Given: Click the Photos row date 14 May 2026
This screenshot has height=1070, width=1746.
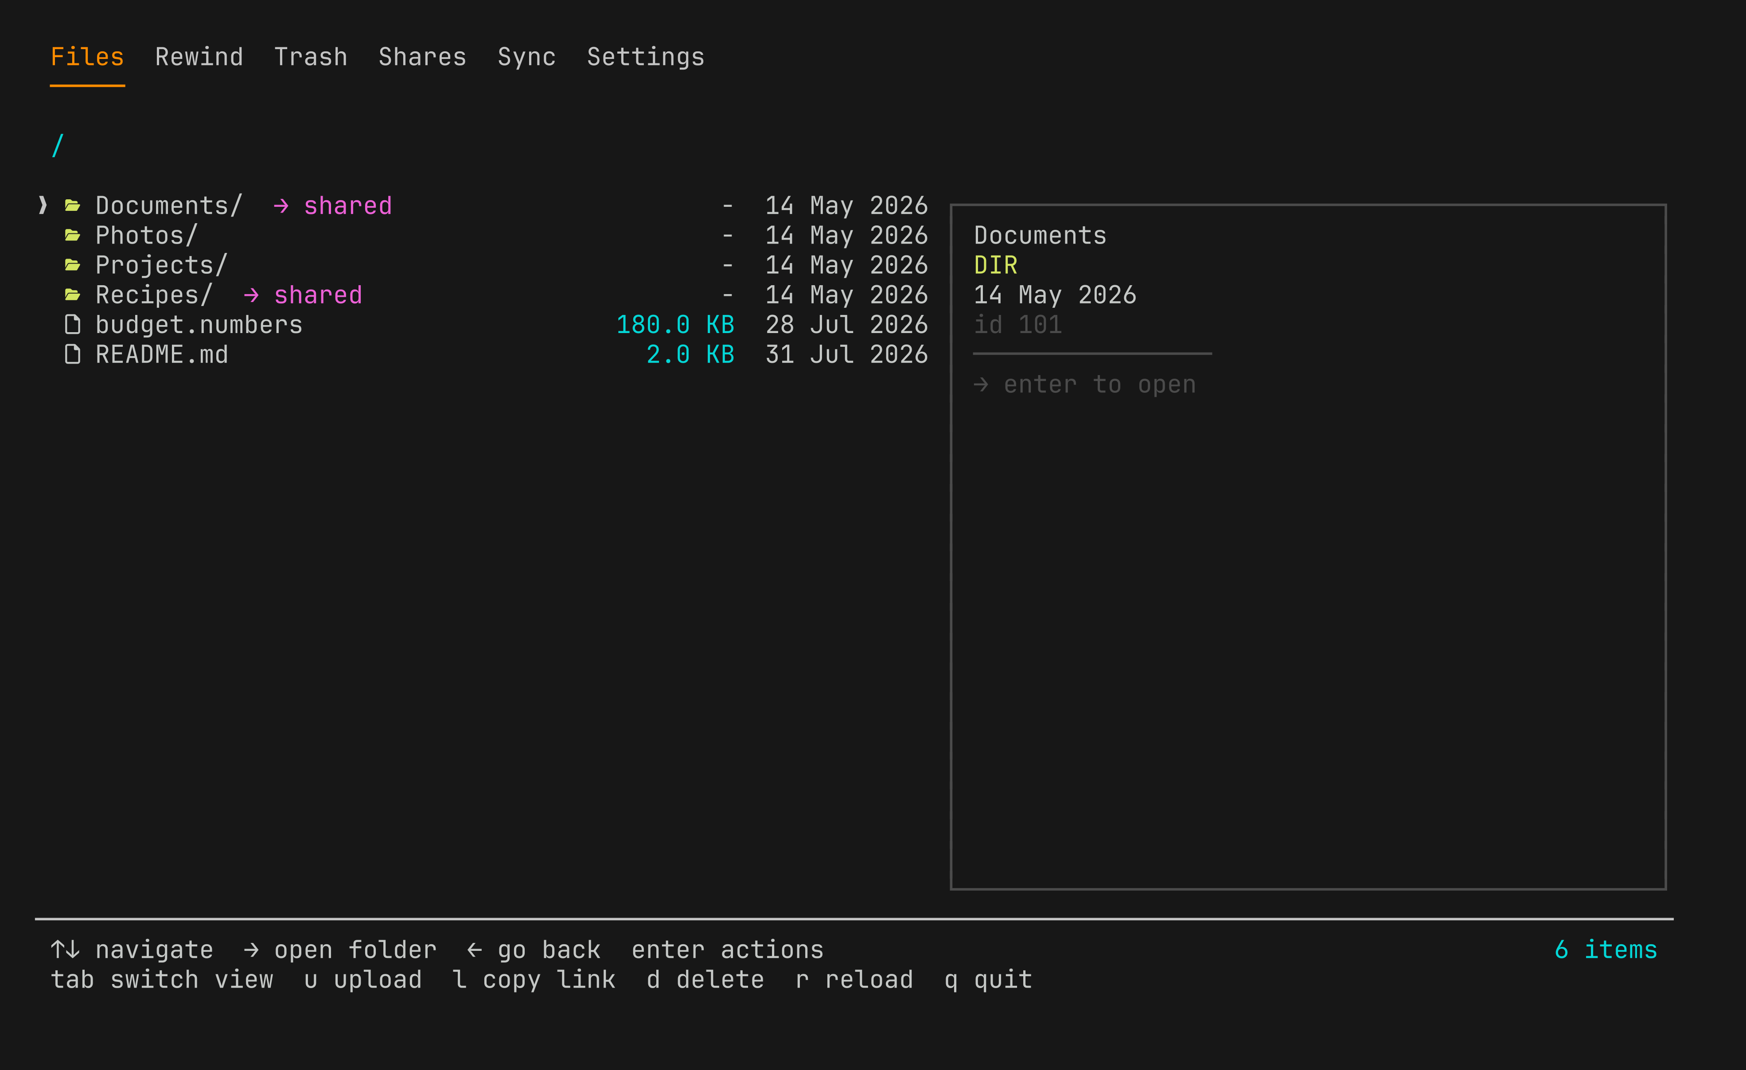Looking at the screenshot, I should tap(847, 235).
